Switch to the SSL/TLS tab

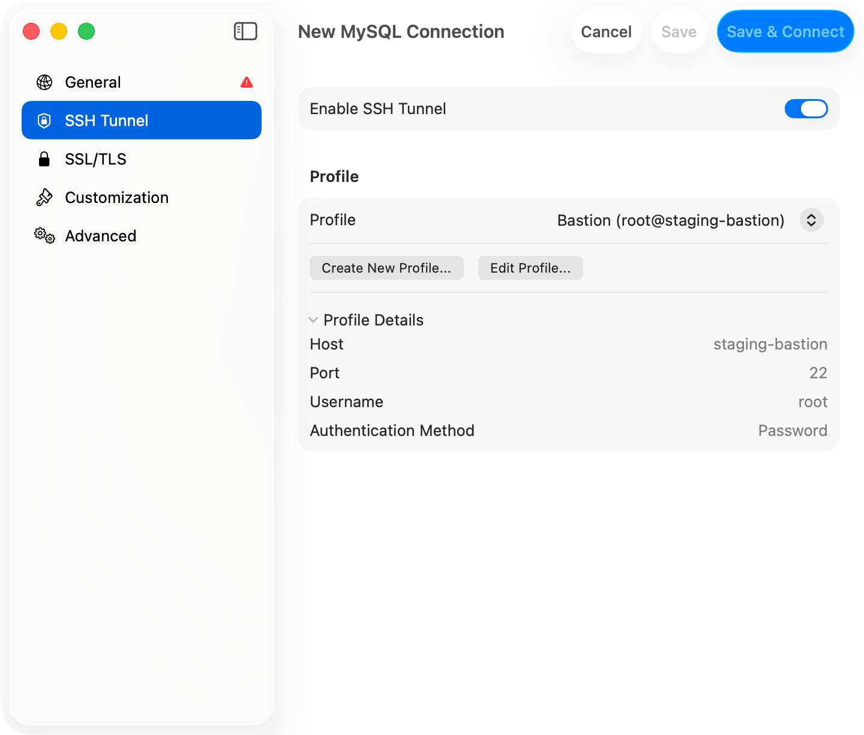tap(142, 159)
